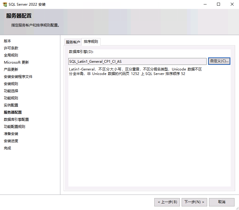Click the 安装规则 step in the sidebar

pos(11,84)
